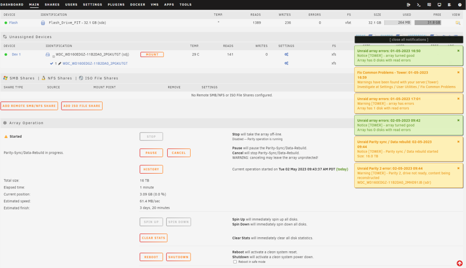Screen dimensions: 466x268
Task: Cancel the parity sync operation
Action: coord(178,153)
